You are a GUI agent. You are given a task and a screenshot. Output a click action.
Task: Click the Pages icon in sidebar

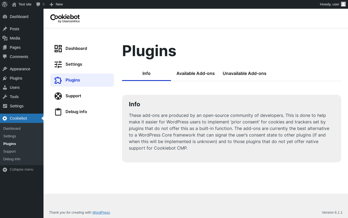click(5, 47)
